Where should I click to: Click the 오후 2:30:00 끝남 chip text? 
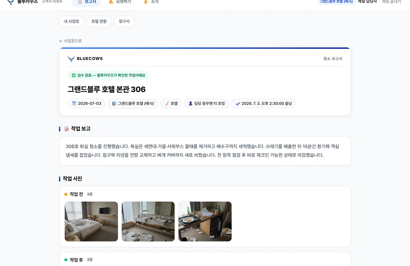tap(266, 104)
